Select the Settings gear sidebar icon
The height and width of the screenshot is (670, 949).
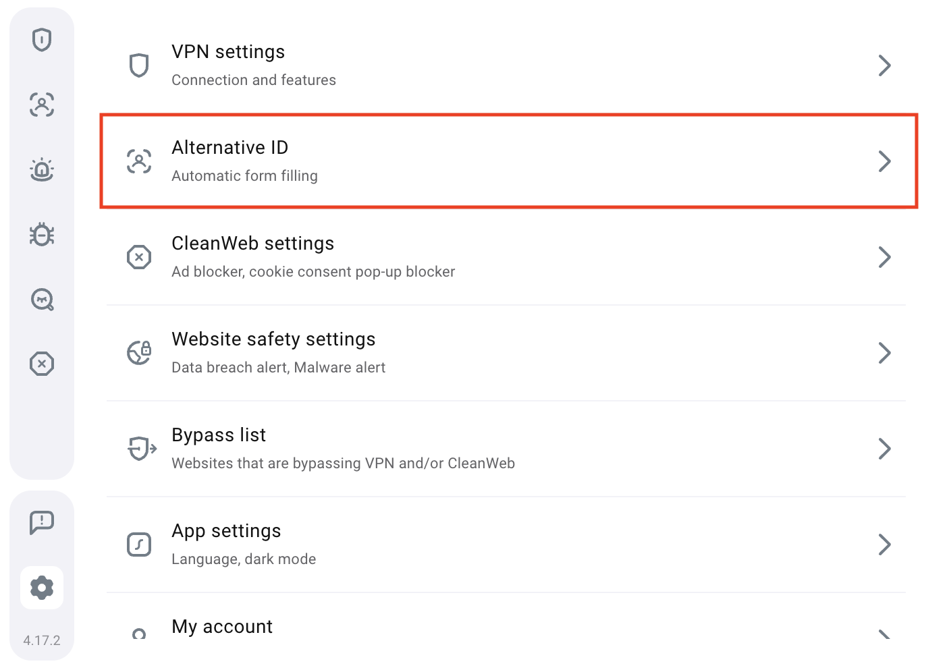coord(42,588)
